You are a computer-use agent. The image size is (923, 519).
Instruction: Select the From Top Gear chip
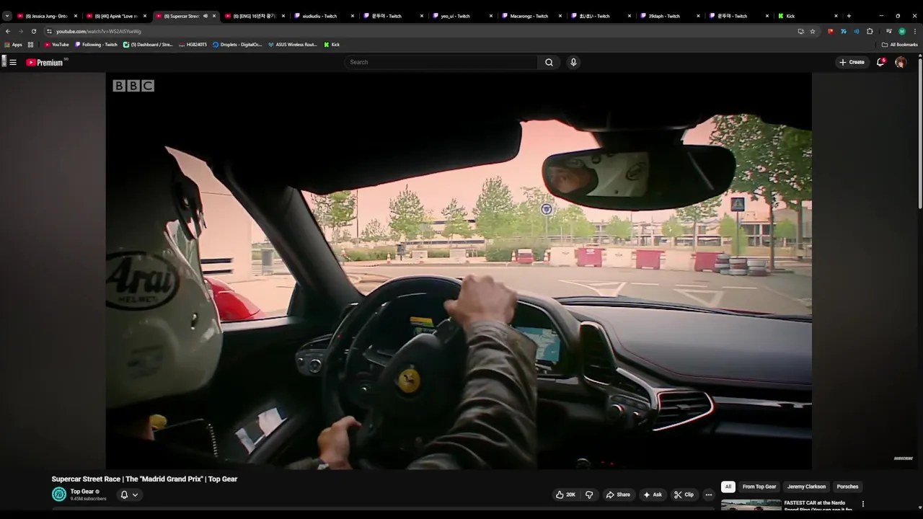[x=759, y=487]
